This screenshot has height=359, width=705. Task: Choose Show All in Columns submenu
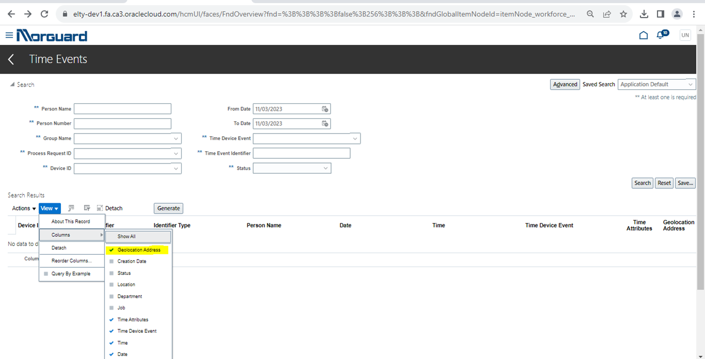coord(138,237)
